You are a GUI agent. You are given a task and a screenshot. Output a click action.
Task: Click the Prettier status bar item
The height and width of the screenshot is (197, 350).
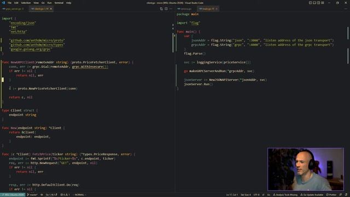[331, 195]
